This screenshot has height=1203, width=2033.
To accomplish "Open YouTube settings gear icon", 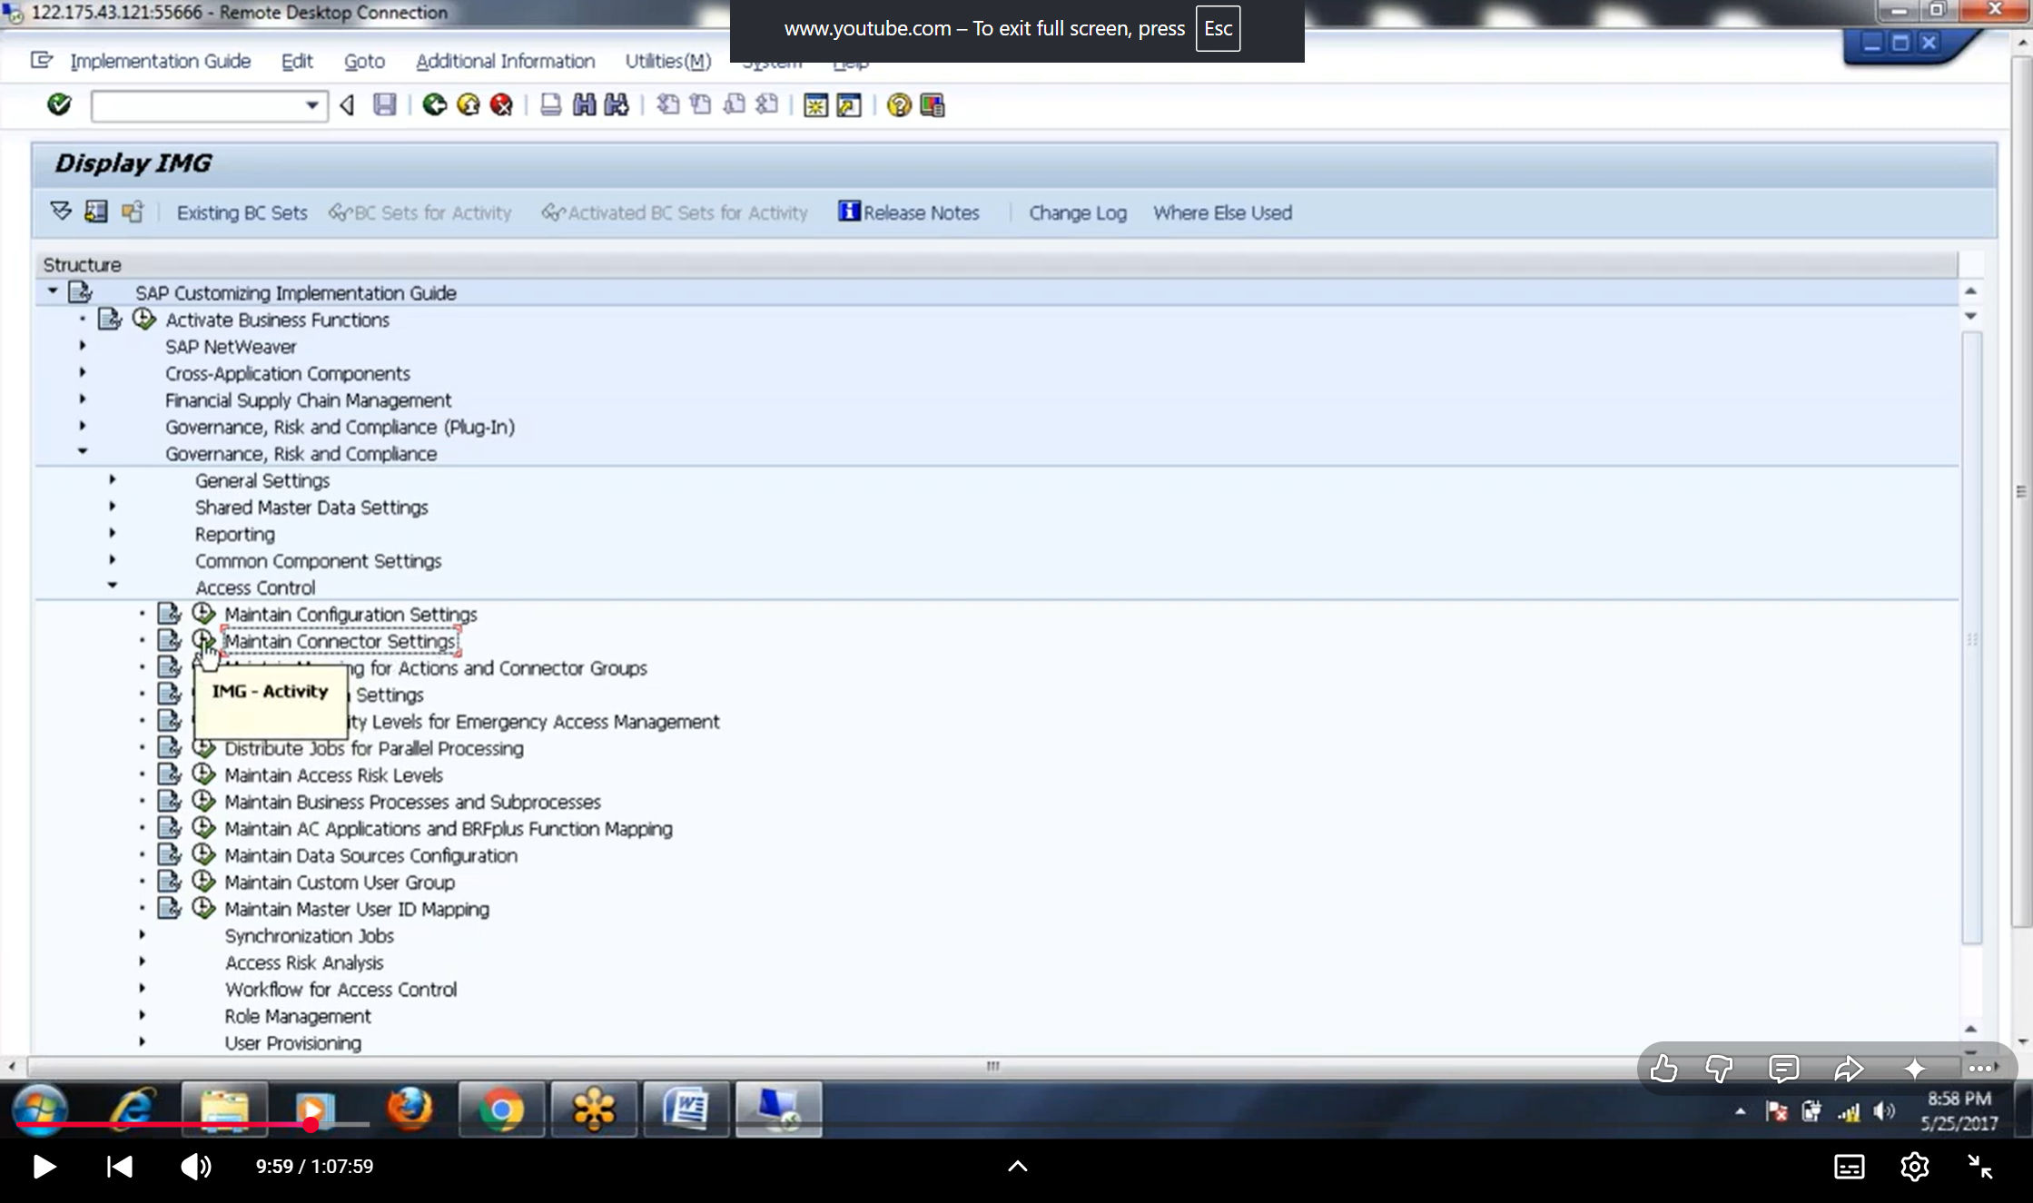I will pyautogui.click(x=1914, y=1167).
